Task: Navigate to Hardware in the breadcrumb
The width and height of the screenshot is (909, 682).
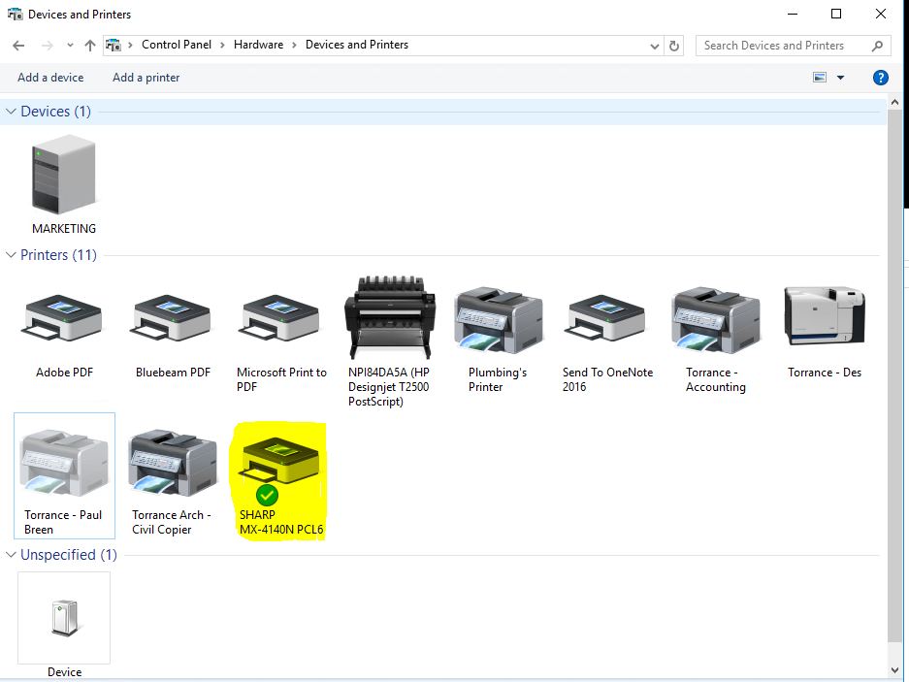Action: click(258, 45)
